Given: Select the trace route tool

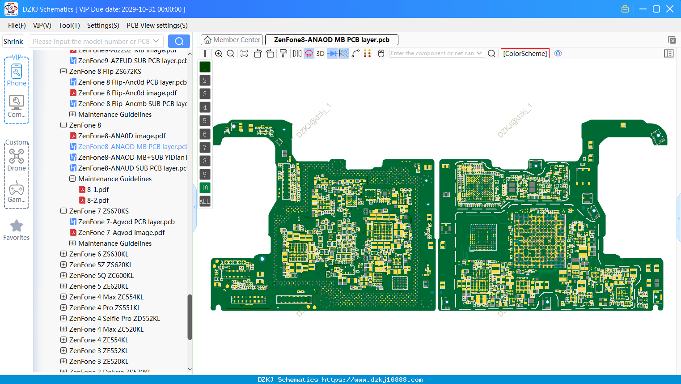Looking at the screenshot, I should click(x=355, y=53).
